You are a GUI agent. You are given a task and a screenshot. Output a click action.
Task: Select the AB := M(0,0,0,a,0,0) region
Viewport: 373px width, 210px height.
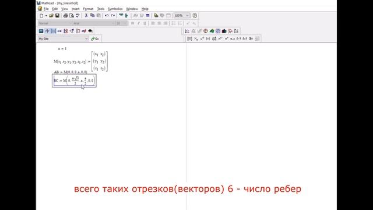71,72
